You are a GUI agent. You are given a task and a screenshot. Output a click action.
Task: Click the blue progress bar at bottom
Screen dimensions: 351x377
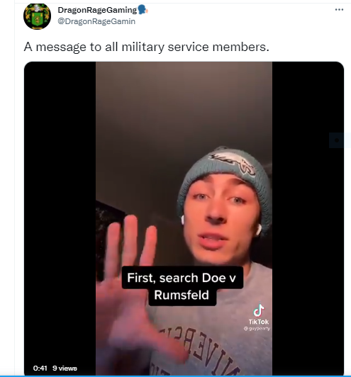pyautogui.click(x=175, y=376)
